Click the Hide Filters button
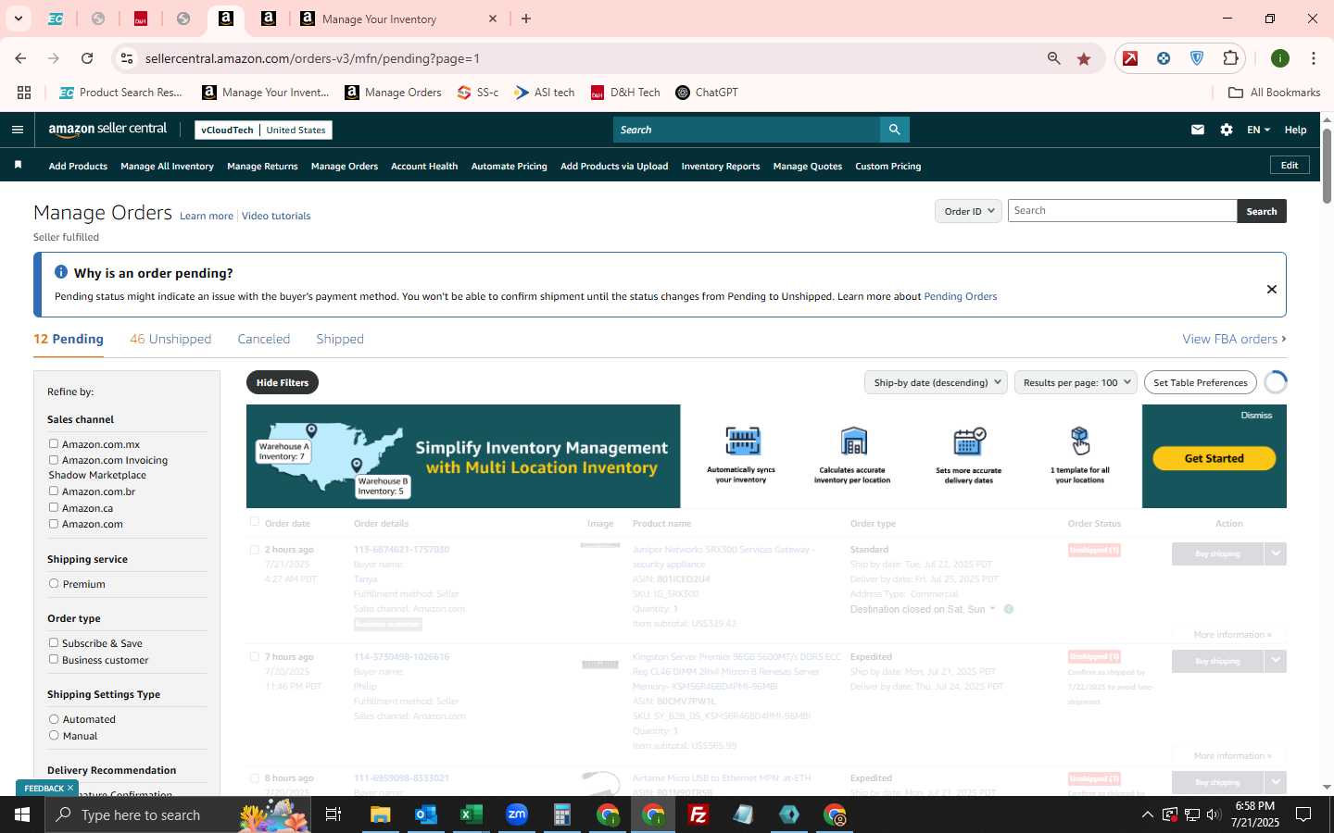 coord(283,382)
